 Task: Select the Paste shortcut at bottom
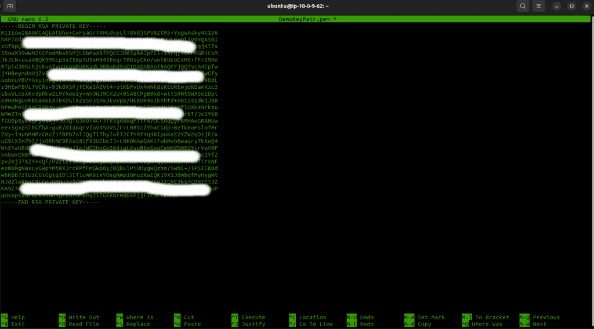coord(191,324)
